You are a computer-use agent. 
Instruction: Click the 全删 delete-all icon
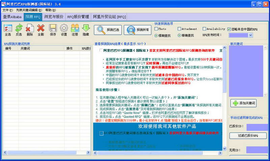[40, 30]
